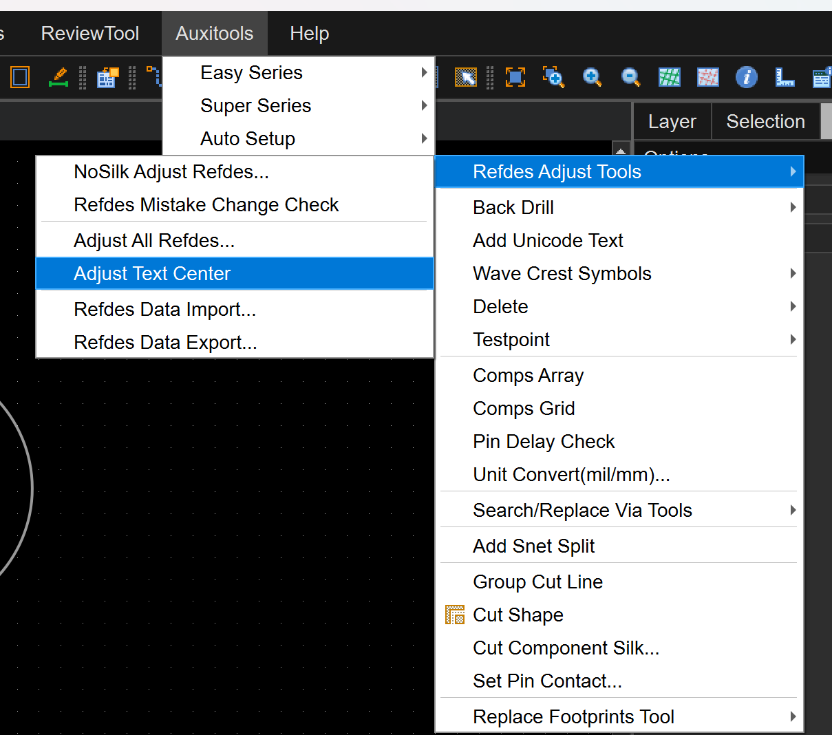
Task: Open the Help menu
Action: (x=309, y=33)
